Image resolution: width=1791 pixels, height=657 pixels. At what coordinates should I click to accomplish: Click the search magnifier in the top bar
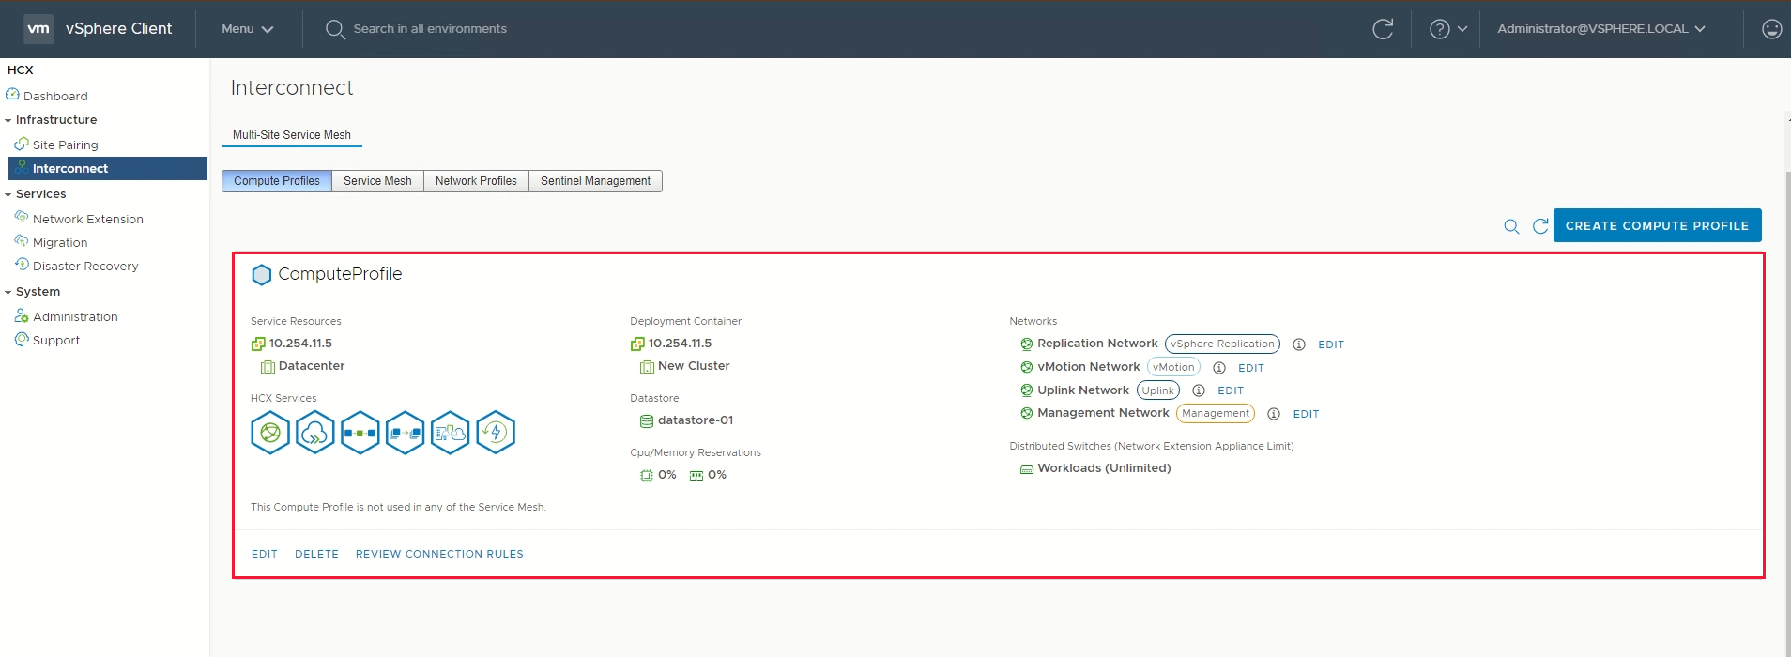(335, 29)
